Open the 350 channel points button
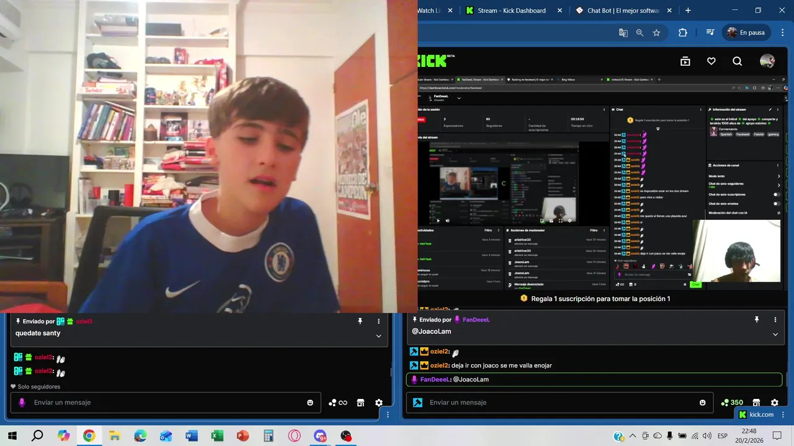 [732, 403]
